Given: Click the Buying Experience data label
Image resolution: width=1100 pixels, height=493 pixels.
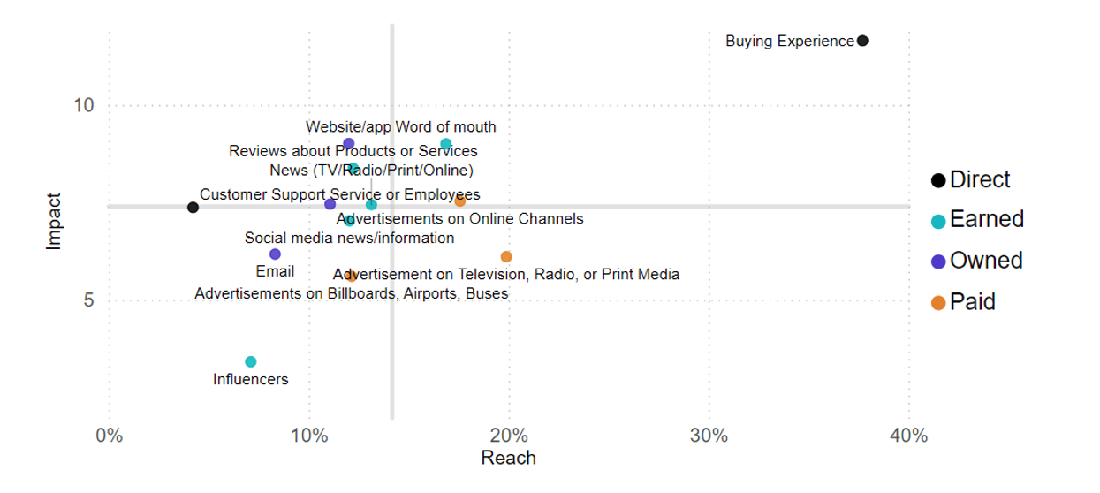Looking at the screenshot, I should (x=790, y=42).
